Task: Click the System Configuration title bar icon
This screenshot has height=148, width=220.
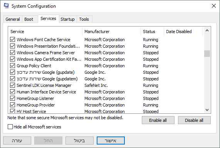Action: pos(6,6)
